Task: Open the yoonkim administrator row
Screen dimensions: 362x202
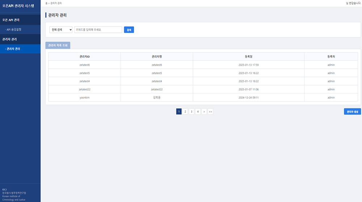Action: point(84,97)
